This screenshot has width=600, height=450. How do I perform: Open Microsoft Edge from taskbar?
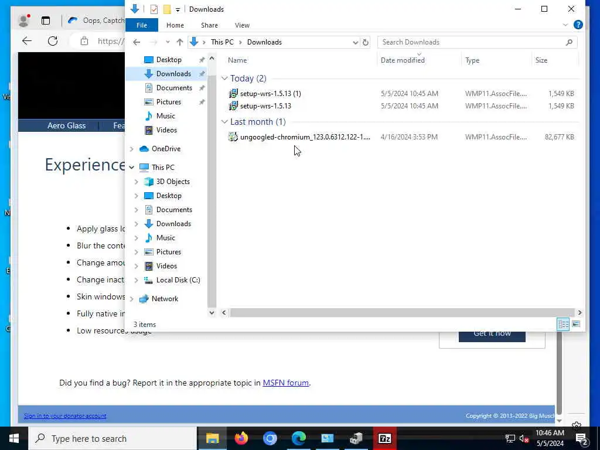pos(299,438)
